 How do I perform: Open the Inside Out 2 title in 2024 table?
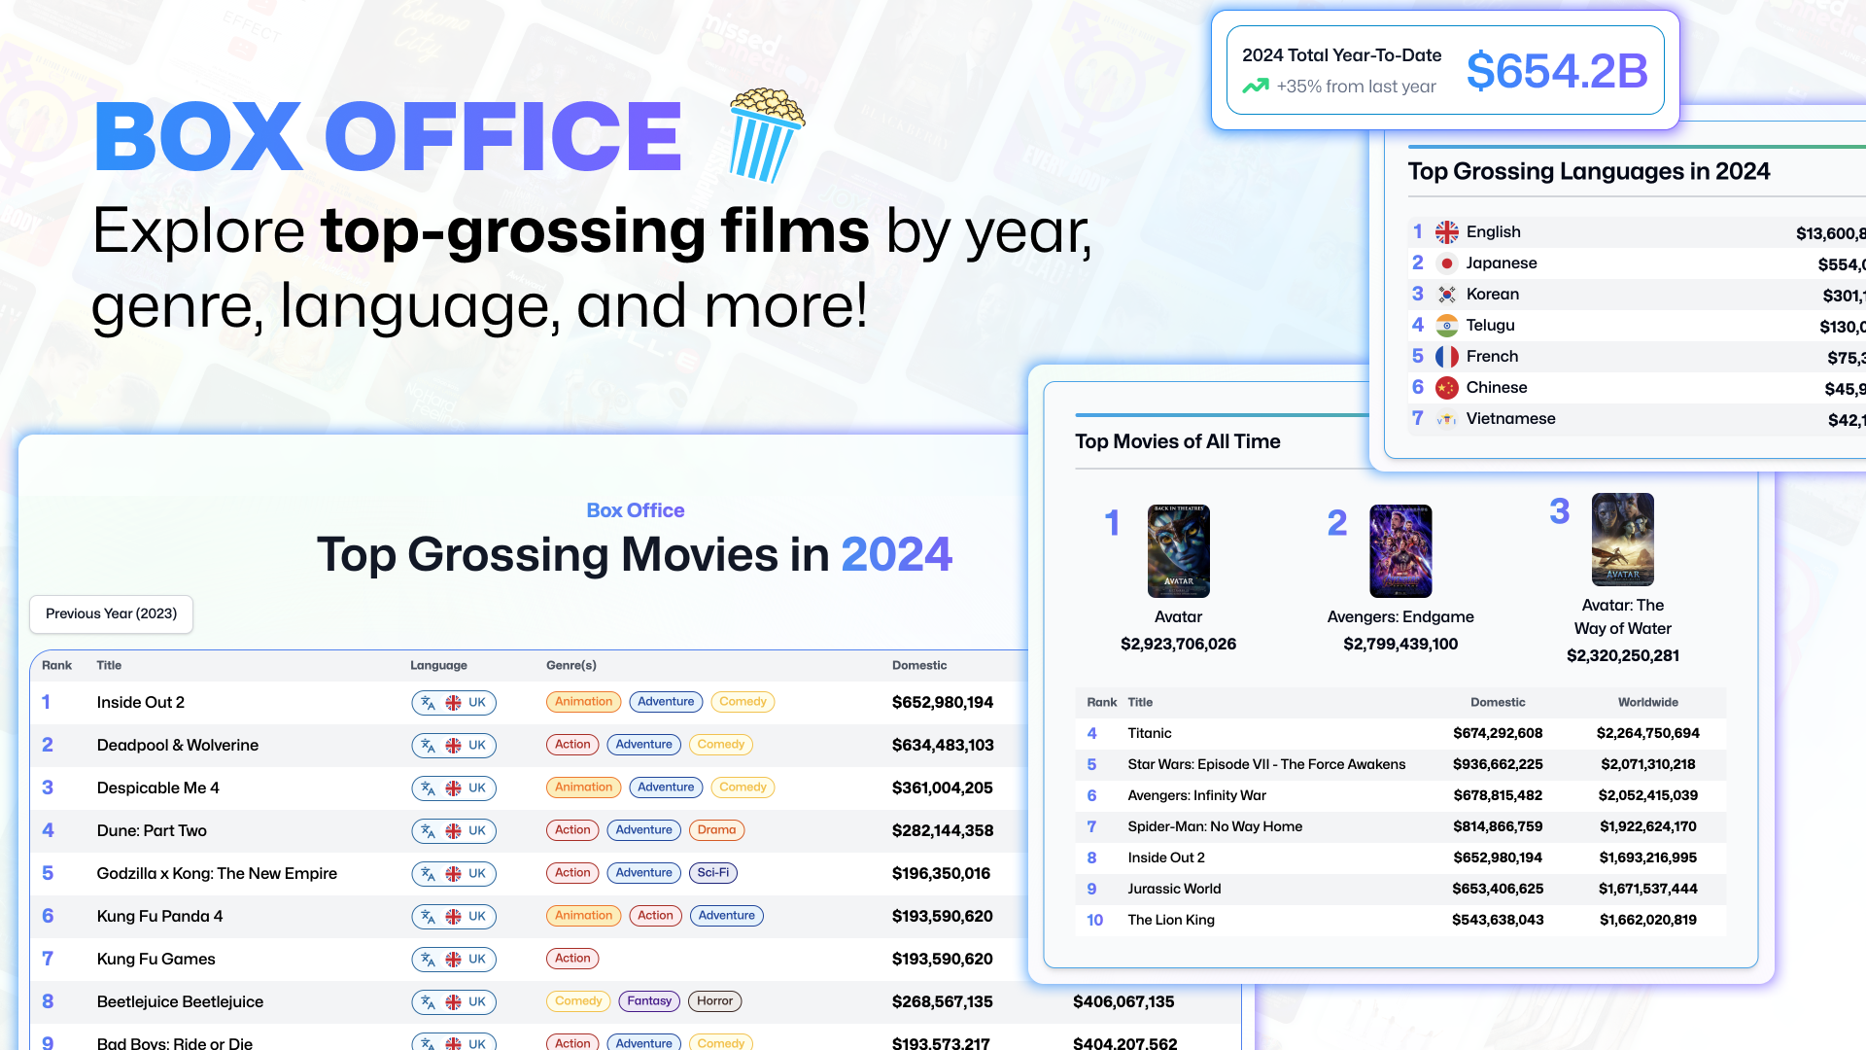click(140, 702)
